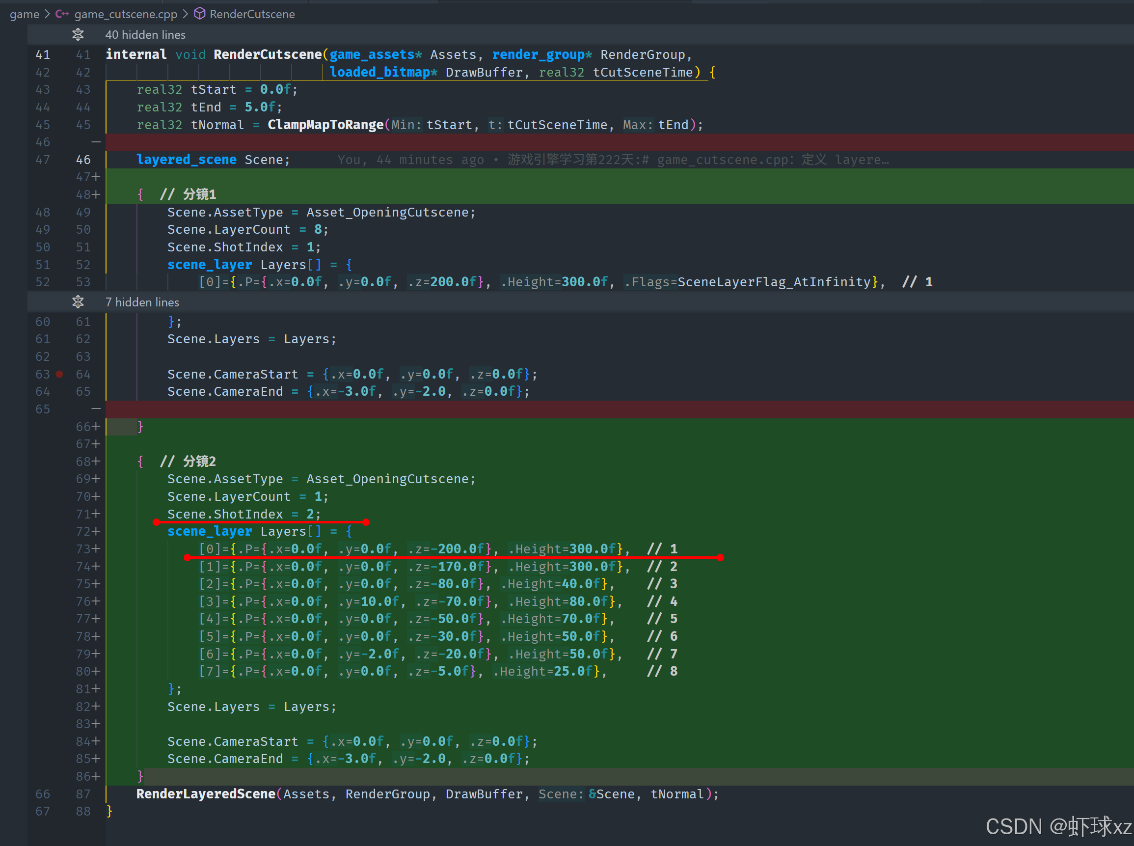Click the minus marker on deleted line 65
Screen dimensions: 1134x846
(x=96, y=409)
